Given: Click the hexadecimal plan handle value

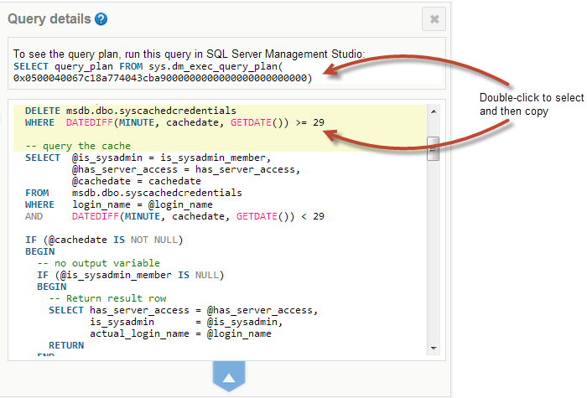Looking at the screenshot, I should 162,77.
